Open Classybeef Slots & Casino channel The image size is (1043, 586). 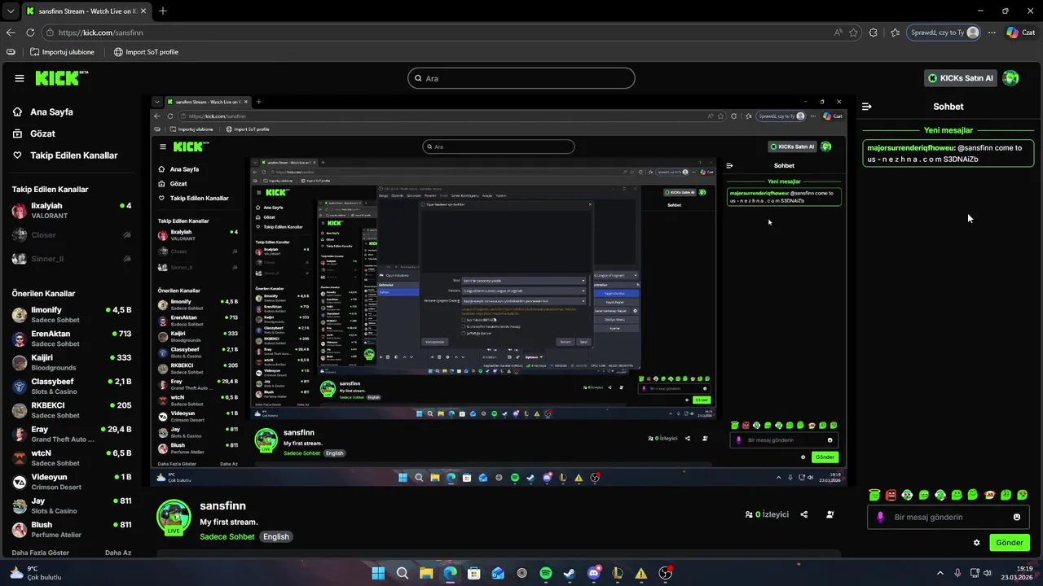point(72,387)
